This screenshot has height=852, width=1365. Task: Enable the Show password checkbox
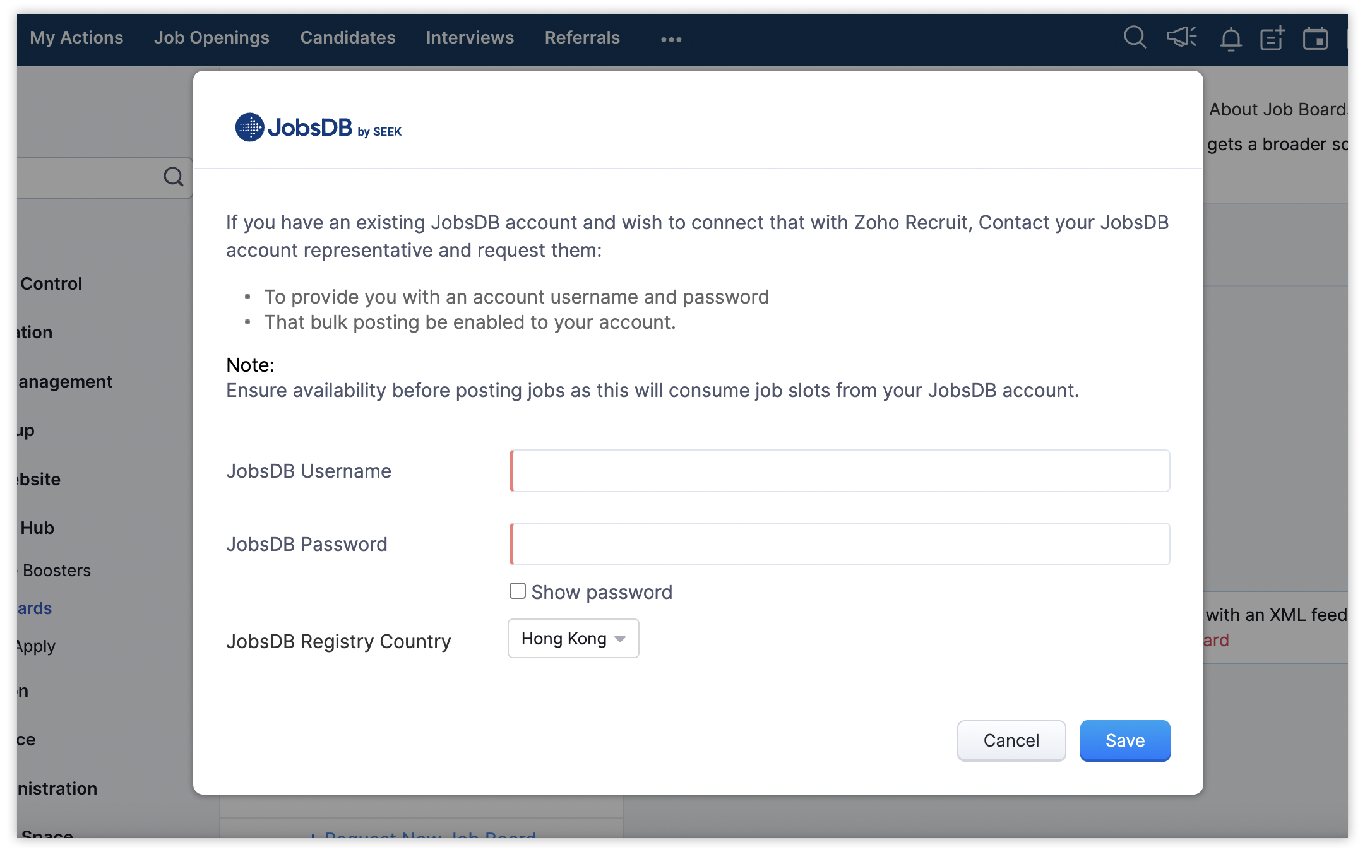(x=518, y=591)
